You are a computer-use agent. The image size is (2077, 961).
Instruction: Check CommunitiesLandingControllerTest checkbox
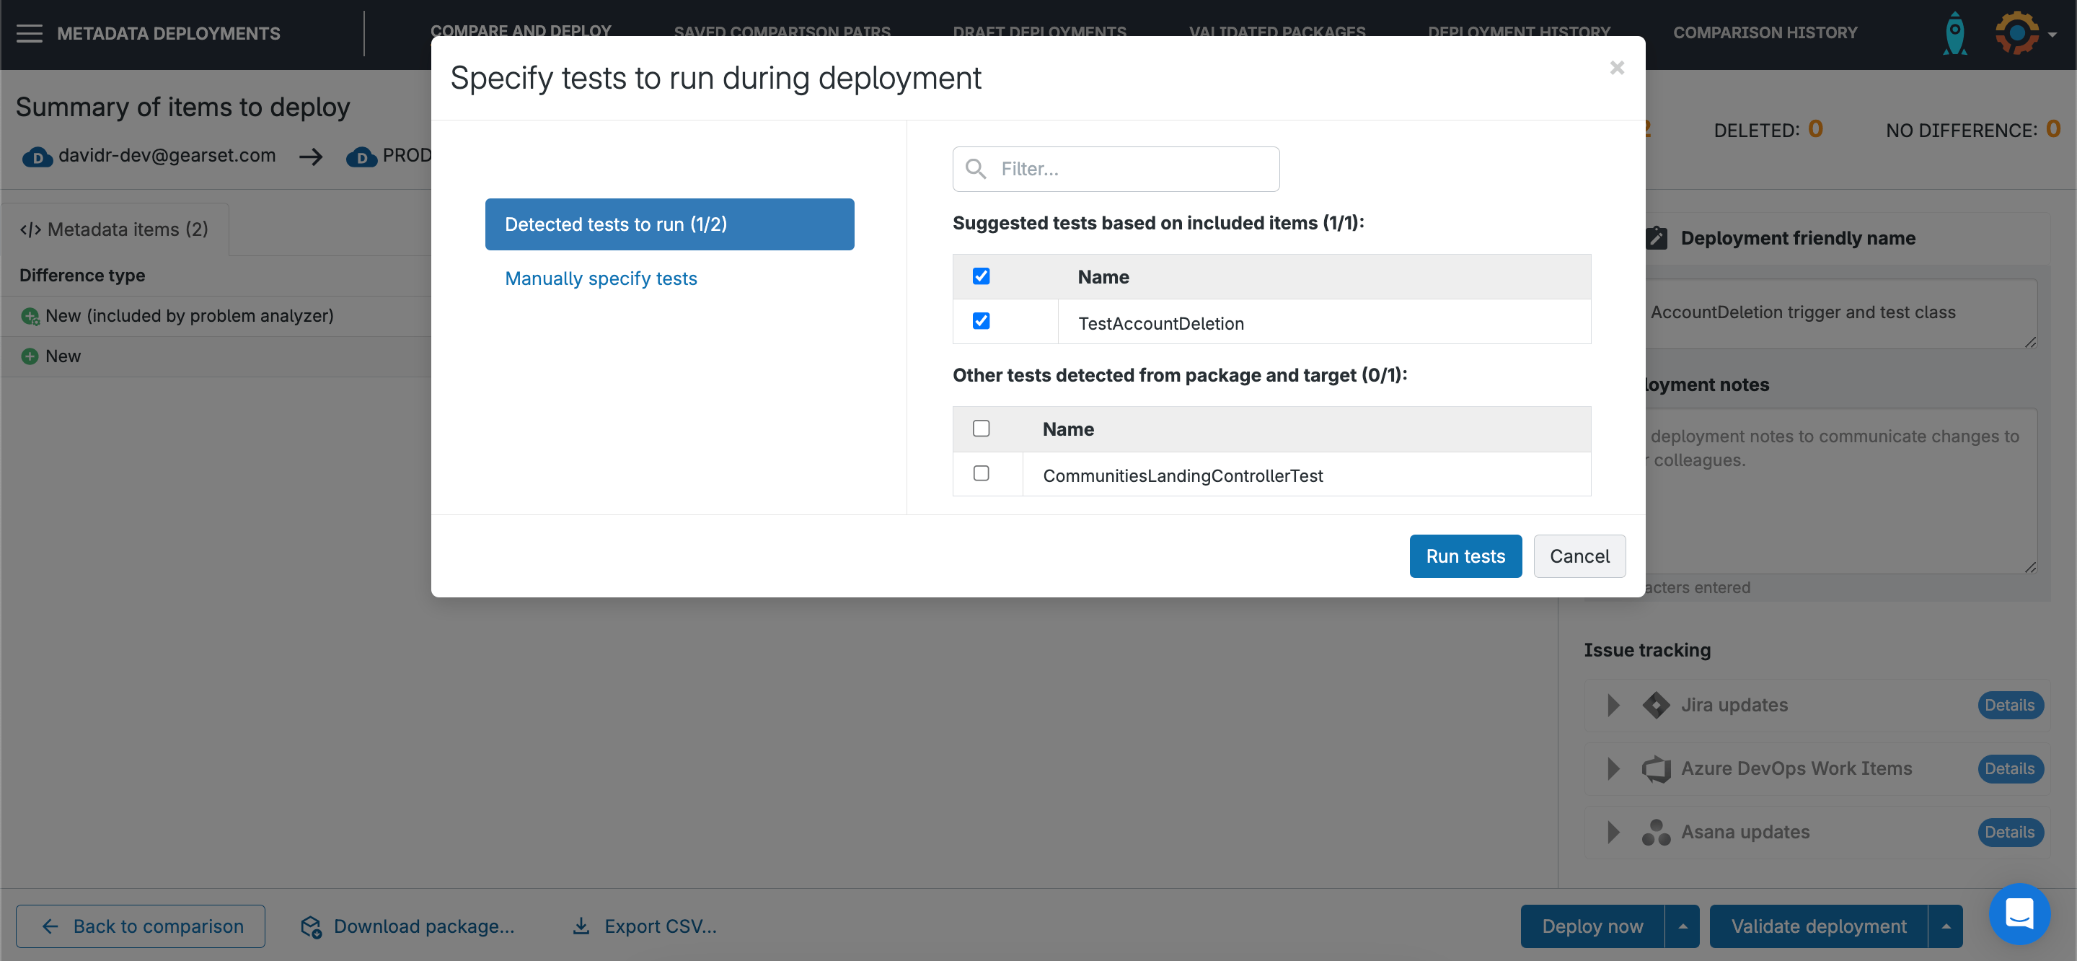[981, 473]
